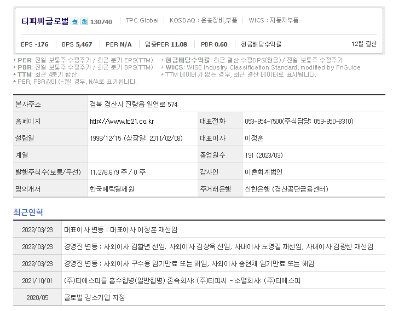Click shares issued 11,276,679 주 / 0 주
Screen dimensions: 393x311
(118, 172)
